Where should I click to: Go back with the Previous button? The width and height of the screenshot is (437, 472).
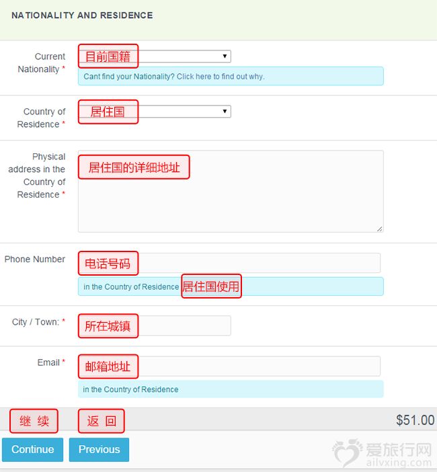(x=99, y=449)
